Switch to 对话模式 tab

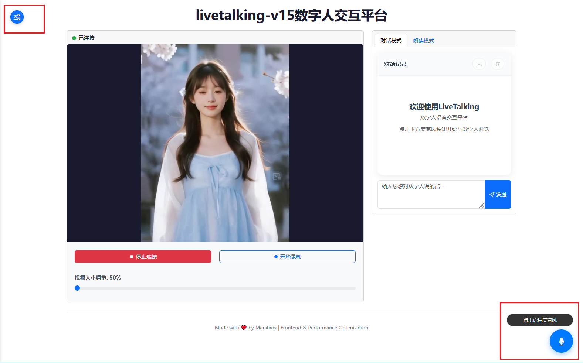(x=391, y=41)
